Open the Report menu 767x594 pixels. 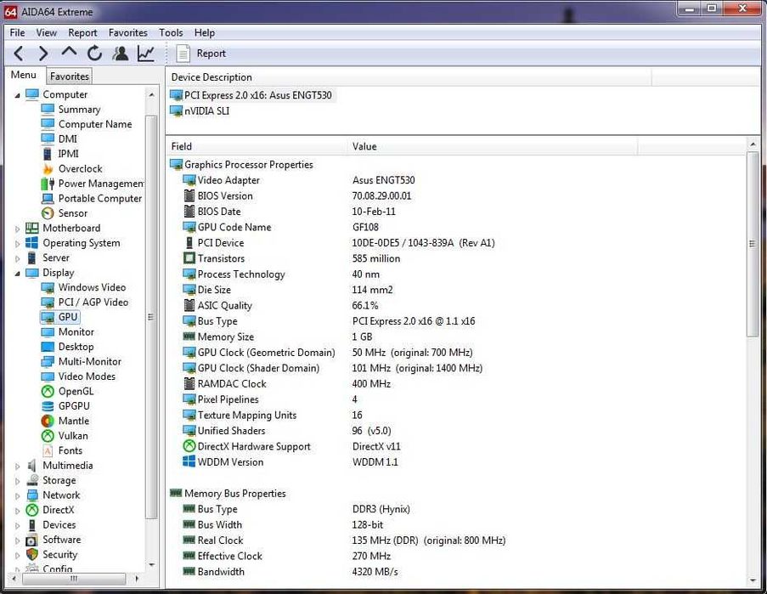coord(82,33)
